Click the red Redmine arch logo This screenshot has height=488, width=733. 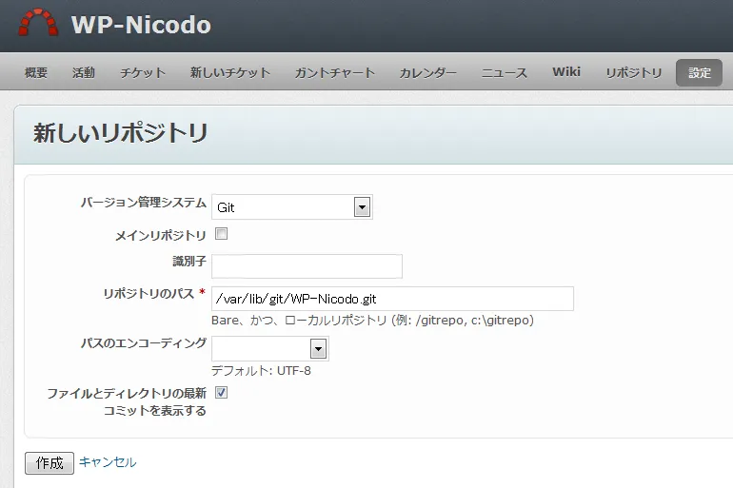click(38, 23)
